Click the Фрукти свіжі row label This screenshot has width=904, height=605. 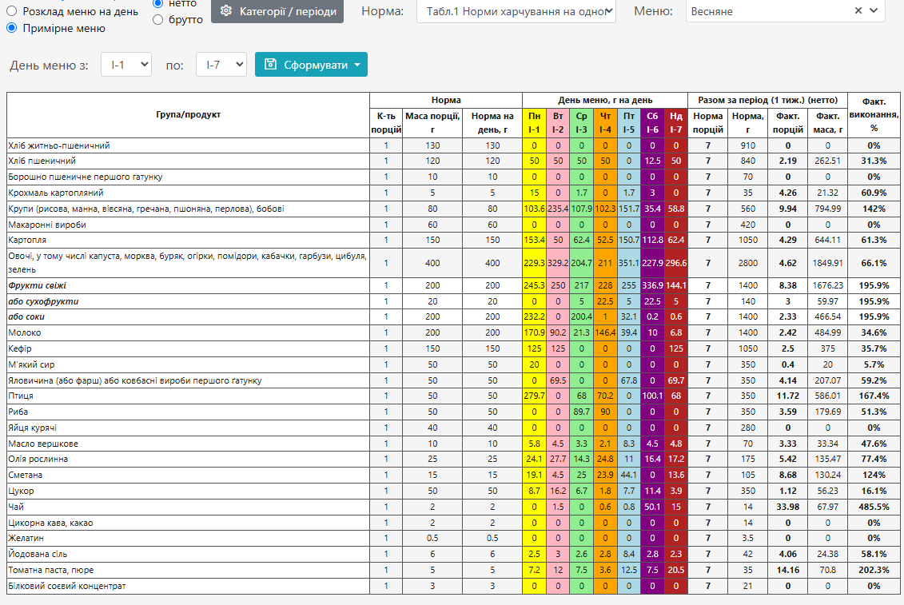37,285
